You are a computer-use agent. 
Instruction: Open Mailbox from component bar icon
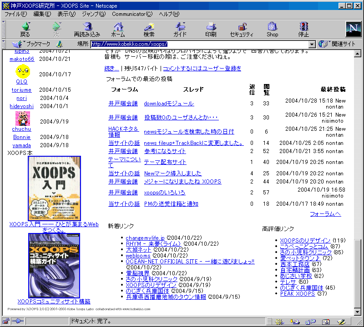click(295, 322)
